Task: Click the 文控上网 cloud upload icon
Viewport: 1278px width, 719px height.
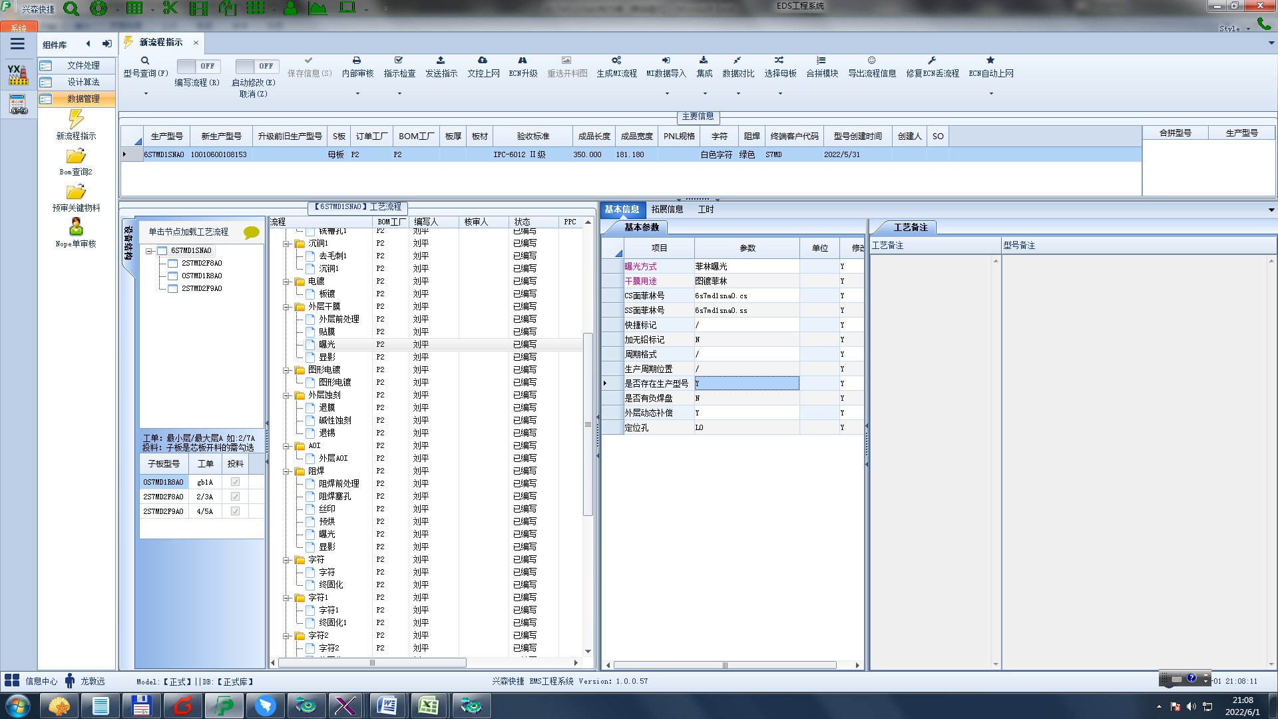Action: (483, 61)
